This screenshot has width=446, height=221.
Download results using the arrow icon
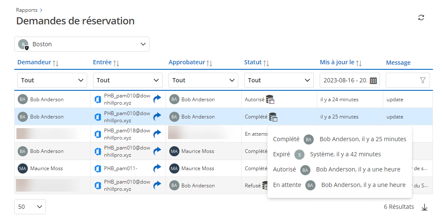click(425, 207)
